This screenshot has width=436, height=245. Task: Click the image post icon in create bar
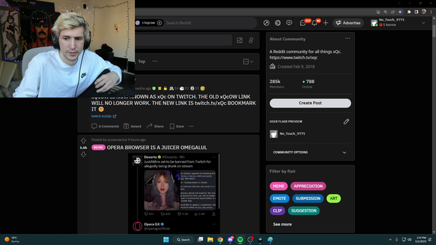pyautogui.click(x=239, y=40)
